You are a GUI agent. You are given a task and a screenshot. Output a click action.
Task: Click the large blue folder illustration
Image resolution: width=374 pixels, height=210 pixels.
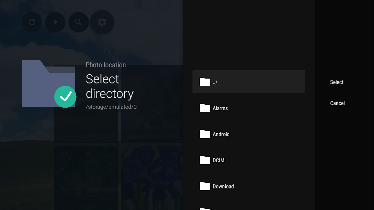pos(48,83)
